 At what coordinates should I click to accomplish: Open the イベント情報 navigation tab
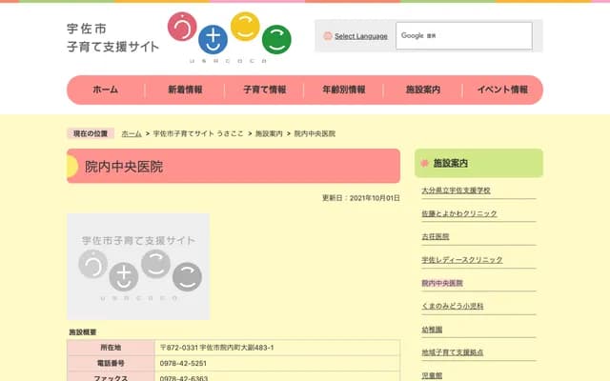pos(502,90)
